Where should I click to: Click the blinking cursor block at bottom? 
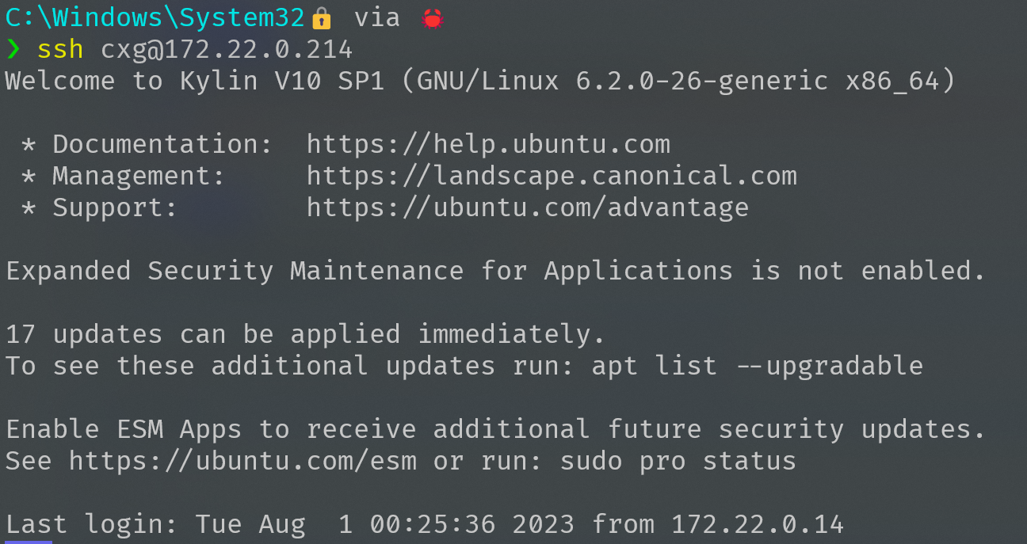[x=29, y=542]
